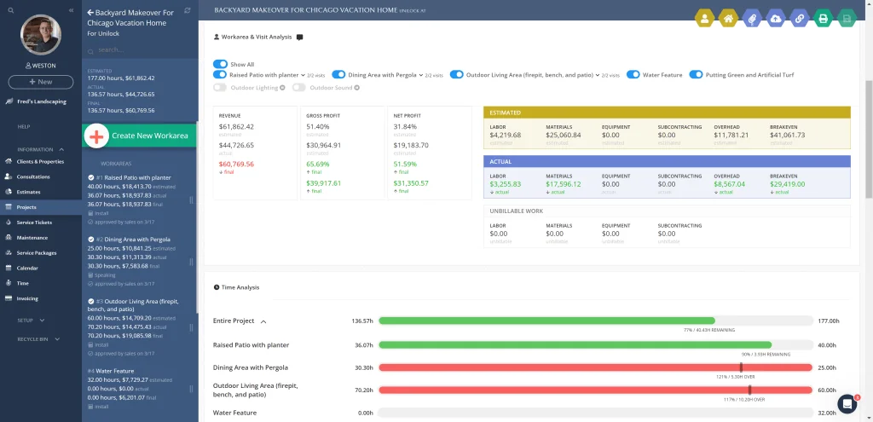Expand Raised Patio with planter visits dropdown
Screen dimensions: 873x422
click(303, 75)
